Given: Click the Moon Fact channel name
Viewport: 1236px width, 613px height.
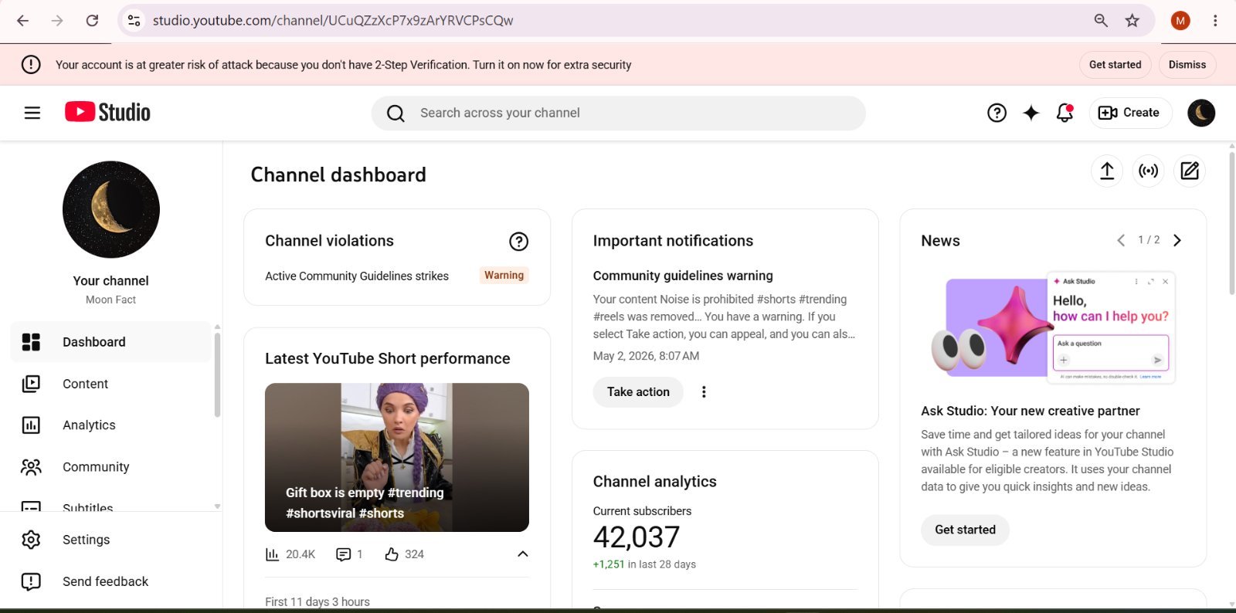Looking at the screenshot, I should point(110,300).
